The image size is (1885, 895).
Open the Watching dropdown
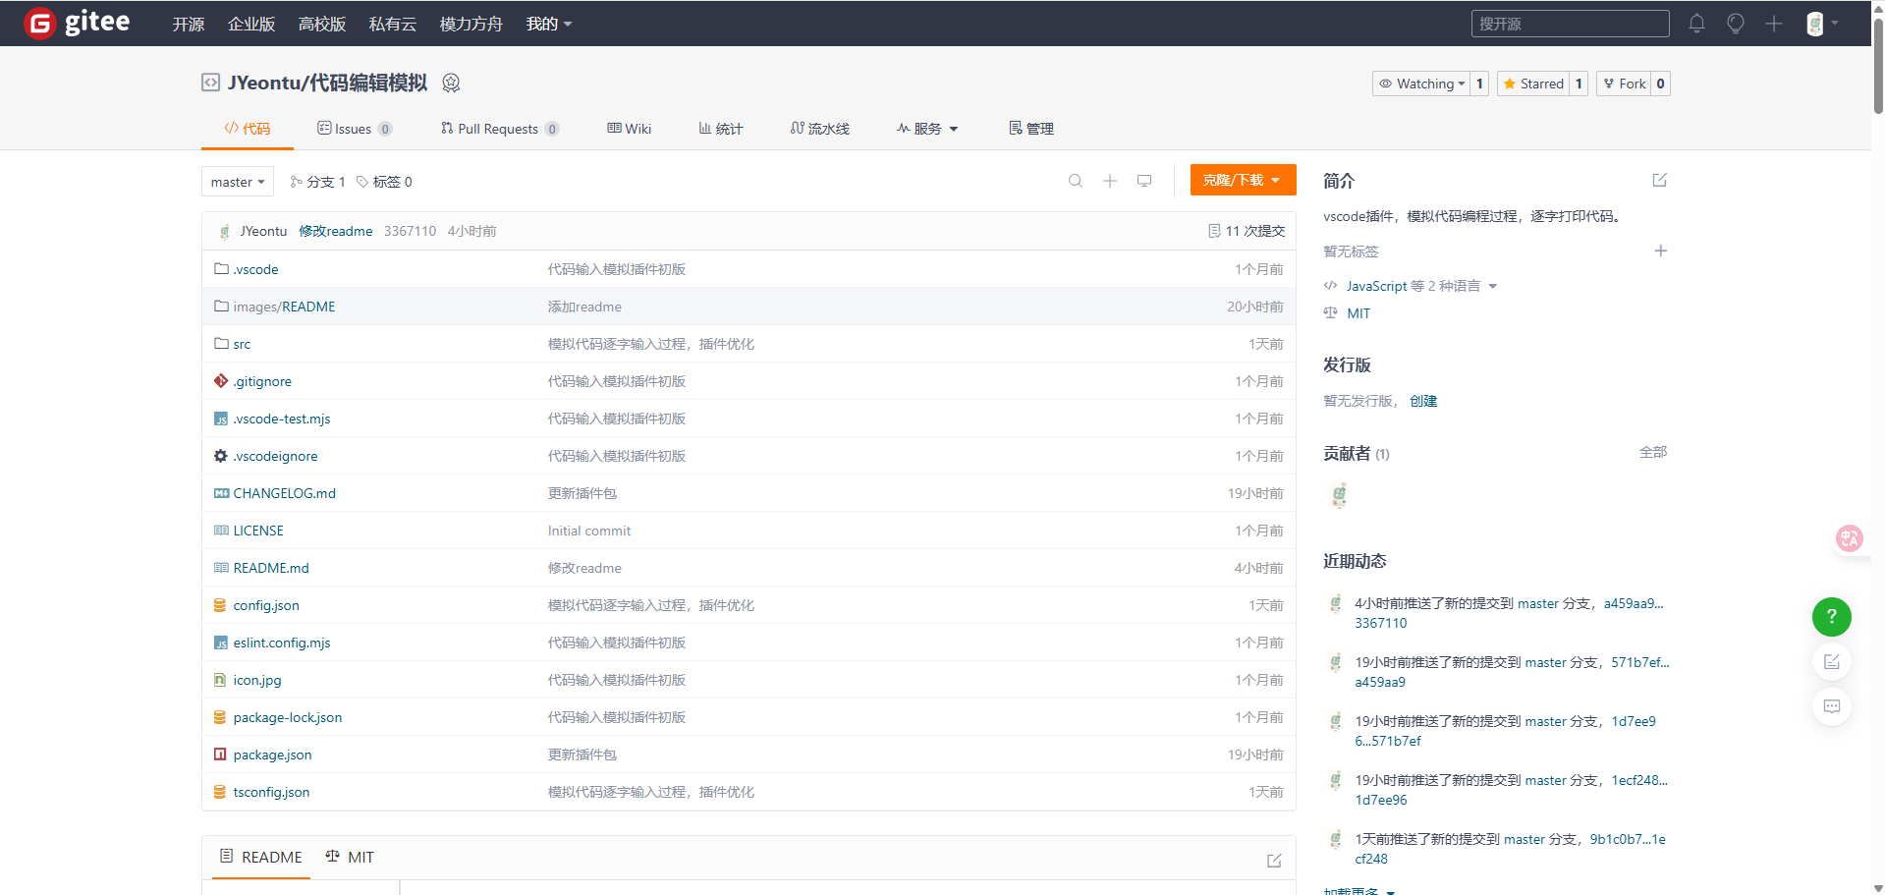[1421, 84]
